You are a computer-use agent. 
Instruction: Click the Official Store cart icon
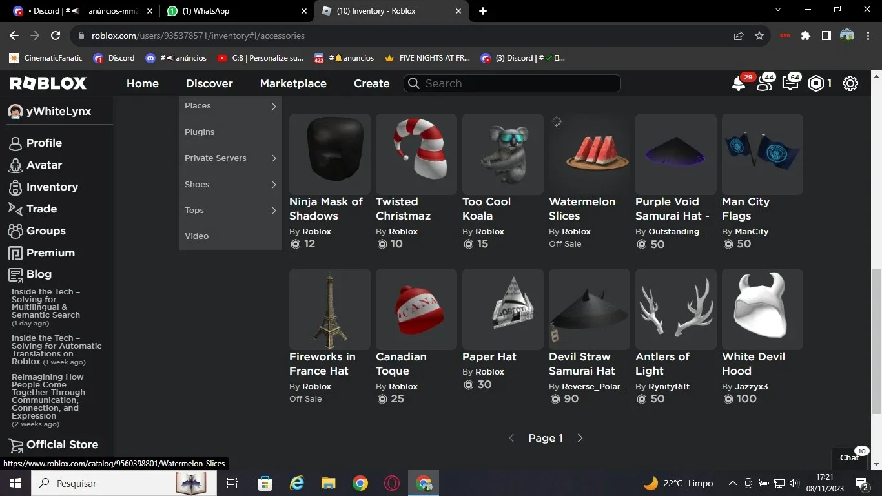(15, 445)
